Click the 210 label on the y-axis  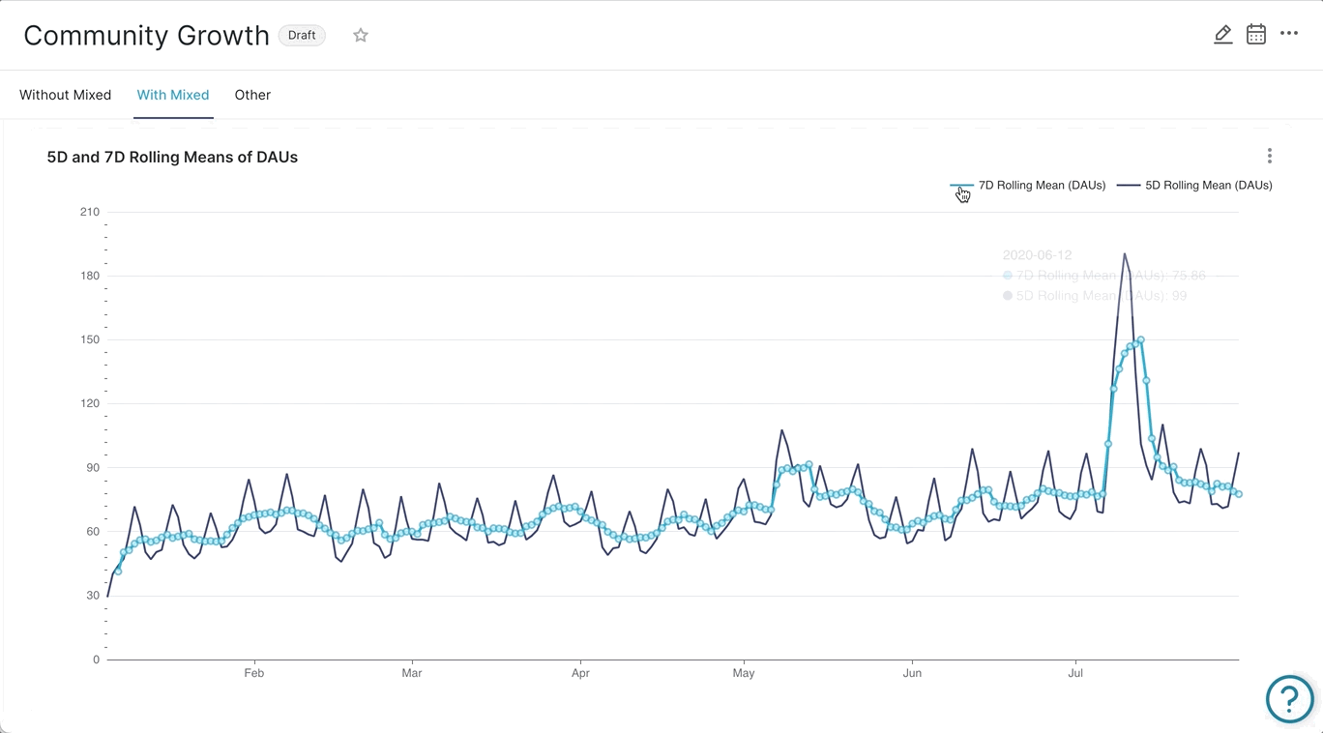tap(90, 212)
